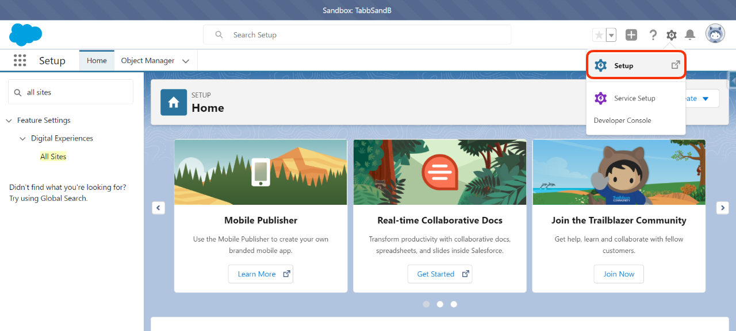This screenshot has height=331, width=736.
Task: Click the Setup Home house icon
Action: 174,102
